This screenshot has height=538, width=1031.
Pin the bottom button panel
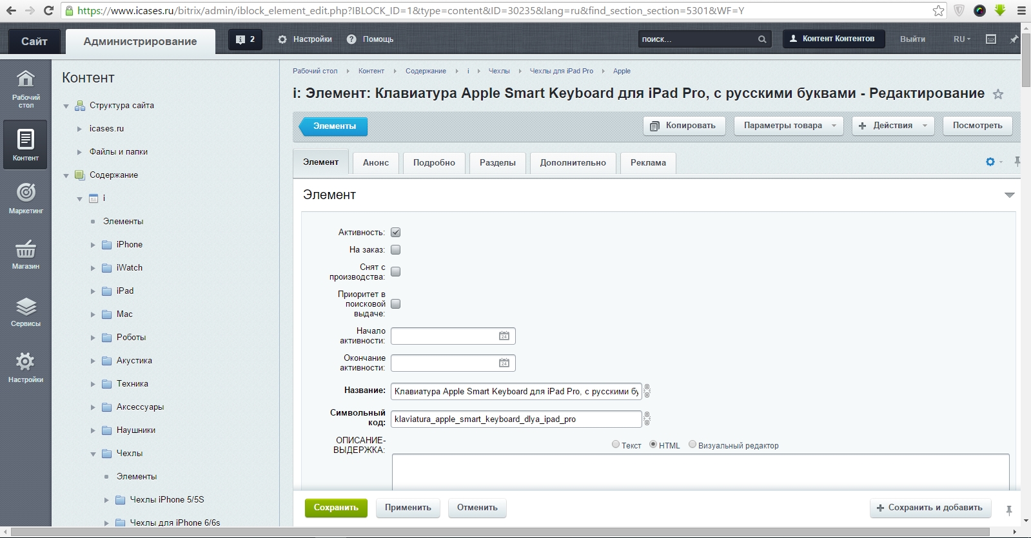pos(1009,510)
